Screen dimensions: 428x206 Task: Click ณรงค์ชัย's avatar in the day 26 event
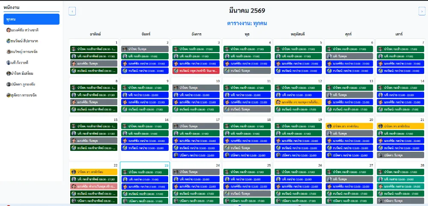coord(278,187)
